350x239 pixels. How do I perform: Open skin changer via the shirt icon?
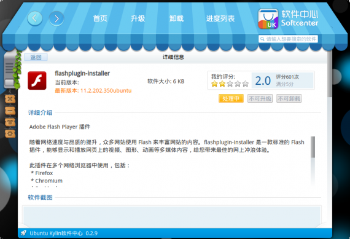pos(10,122)
